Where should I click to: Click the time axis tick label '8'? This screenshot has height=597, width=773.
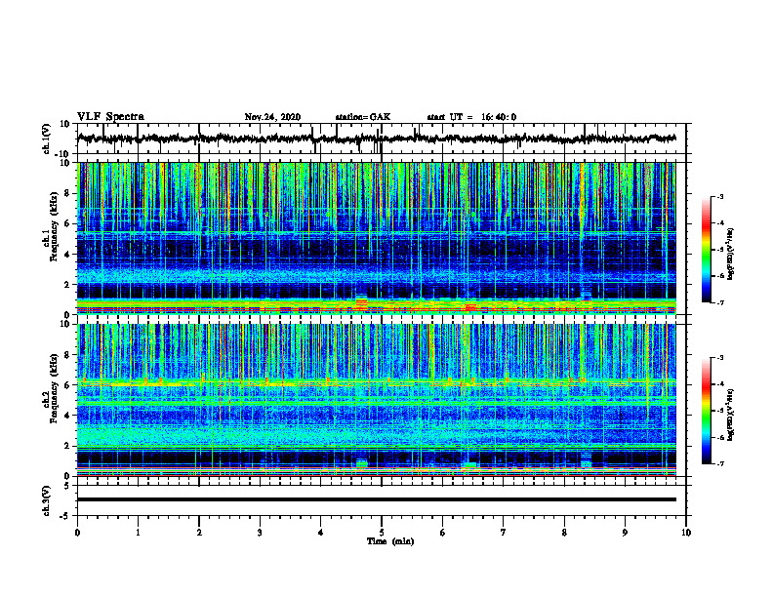coord(564,533)
